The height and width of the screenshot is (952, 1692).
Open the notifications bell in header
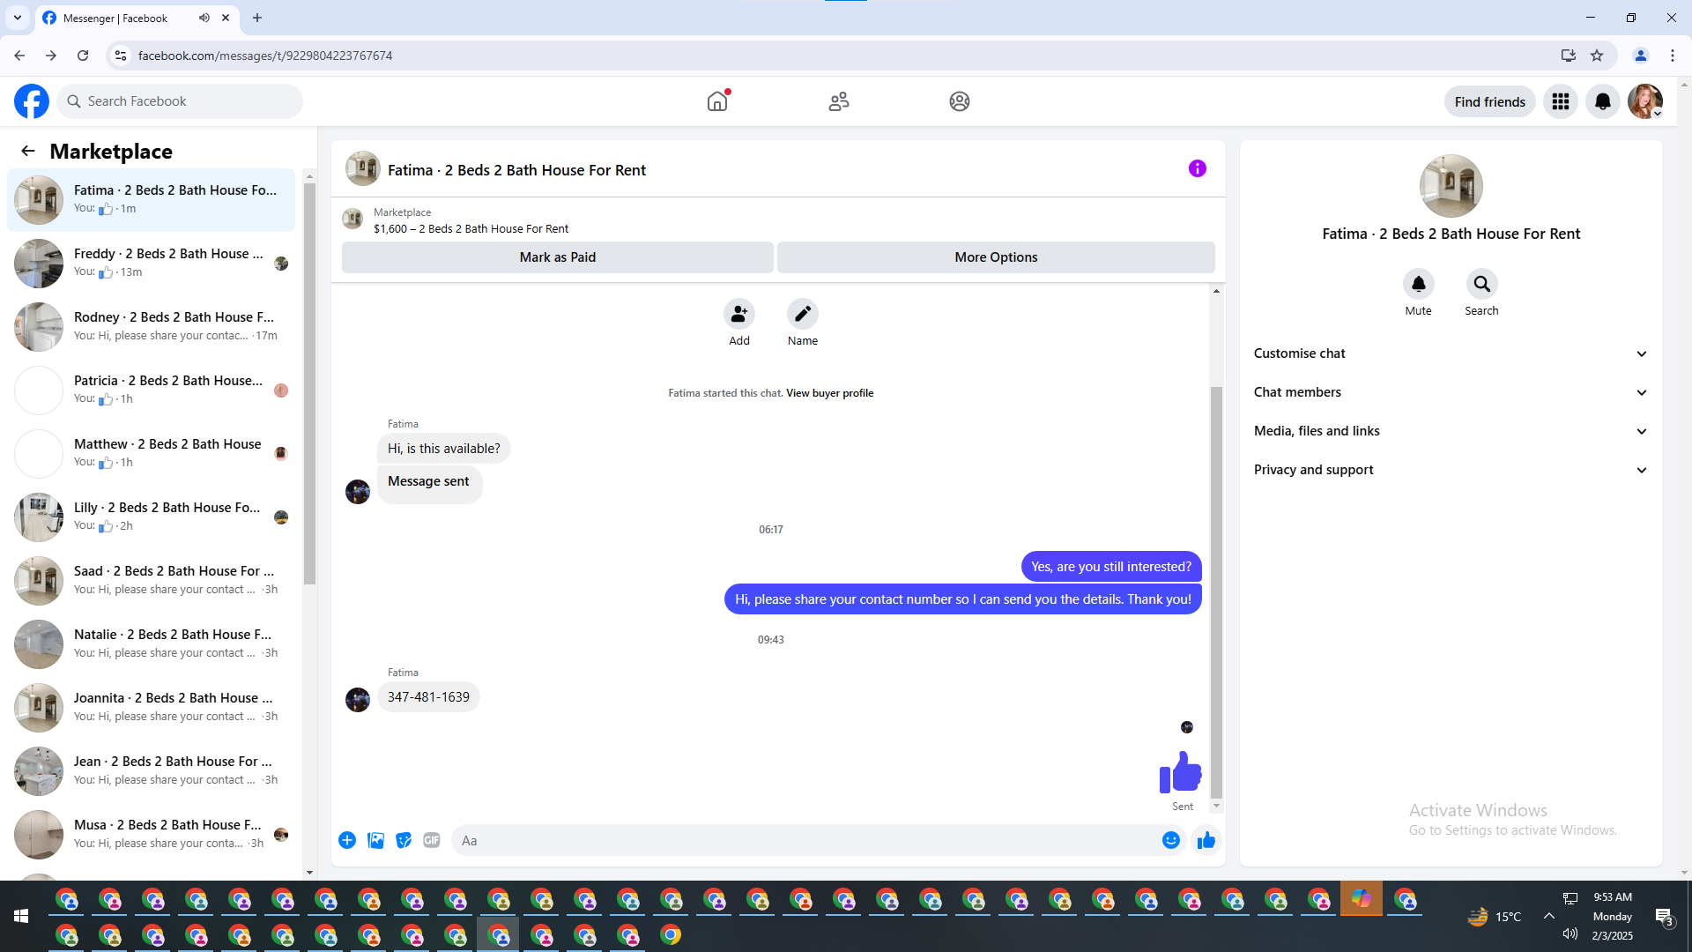click(1603, 101)
